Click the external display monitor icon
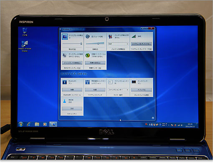This screenshot has height=163, width=213. [x=64, y=55]
